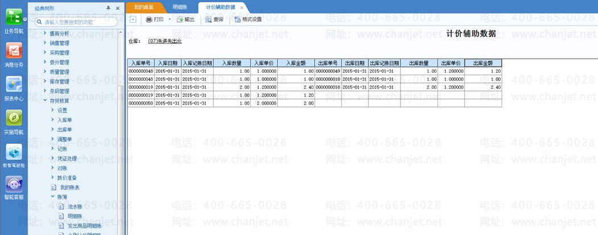Open the 报表中心 sidebar icon
Image resolution: width=598 pixels, height=235 pixels.
coord(14,84)
